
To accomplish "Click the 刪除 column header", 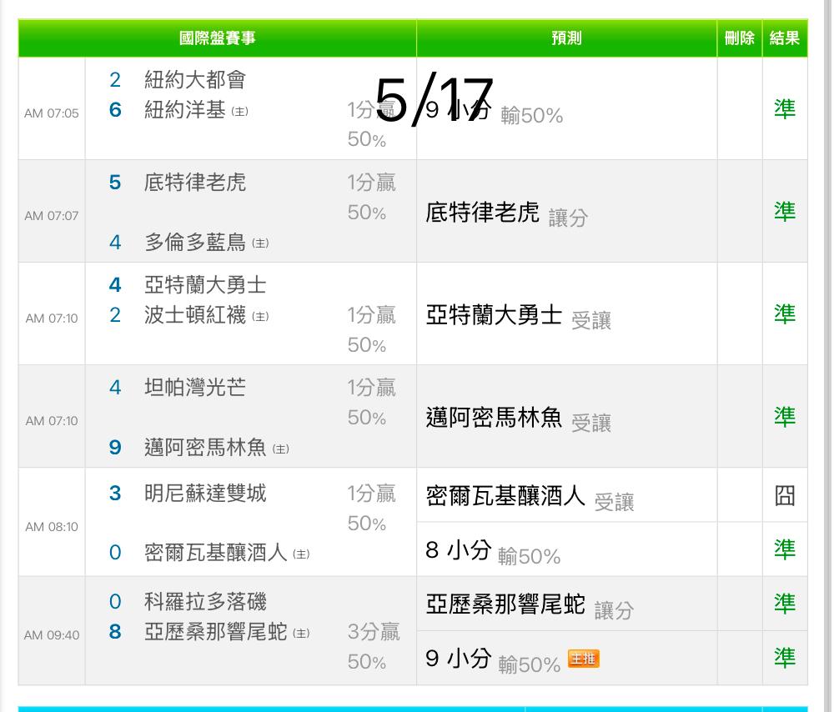I will (x=740, y=38).
